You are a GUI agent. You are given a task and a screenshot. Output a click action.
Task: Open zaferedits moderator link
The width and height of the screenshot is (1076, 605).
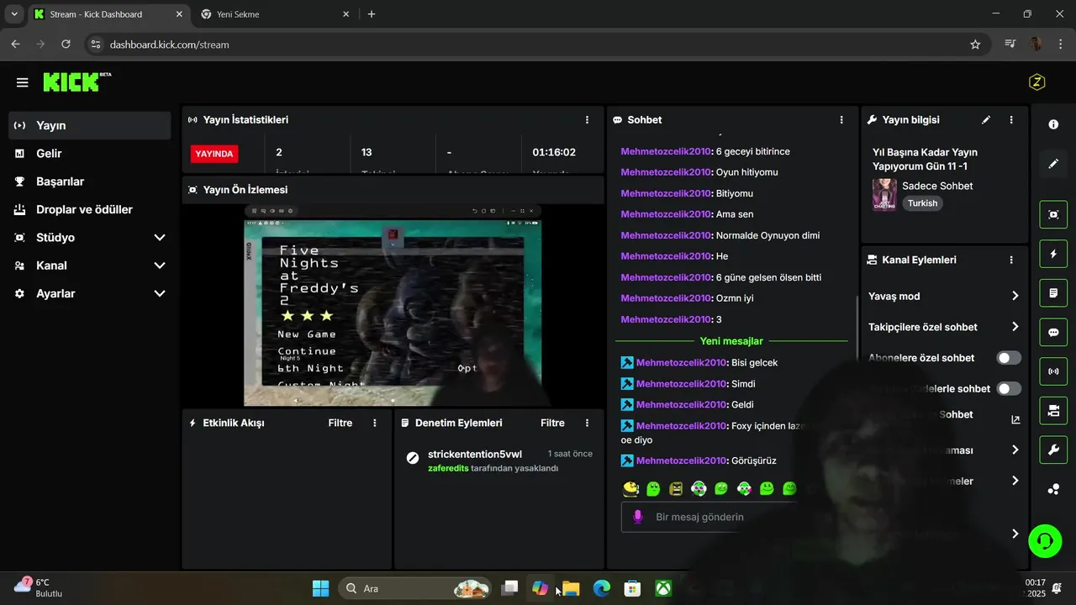448,468
